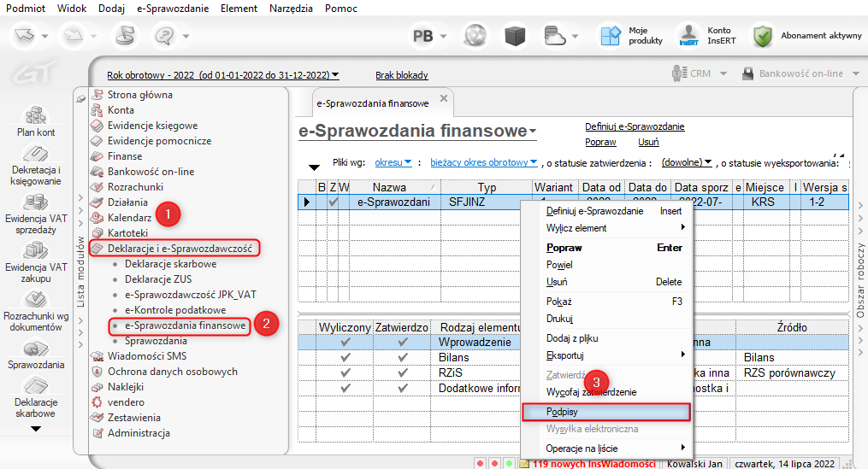The image size is (868, 469).
Task: Click the pin icon beside module list
Action: point(81,98)
